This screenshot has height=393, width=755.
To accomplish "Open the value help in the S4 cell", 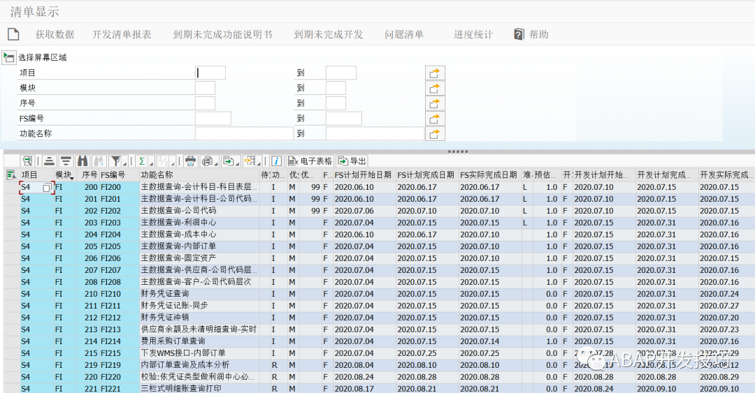I will coord(47,188).
